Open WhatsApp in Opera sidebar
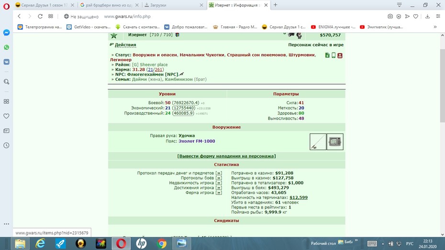The width and height of the screenshot is (445, 250). pyautogui.click(x=7, y=47)
